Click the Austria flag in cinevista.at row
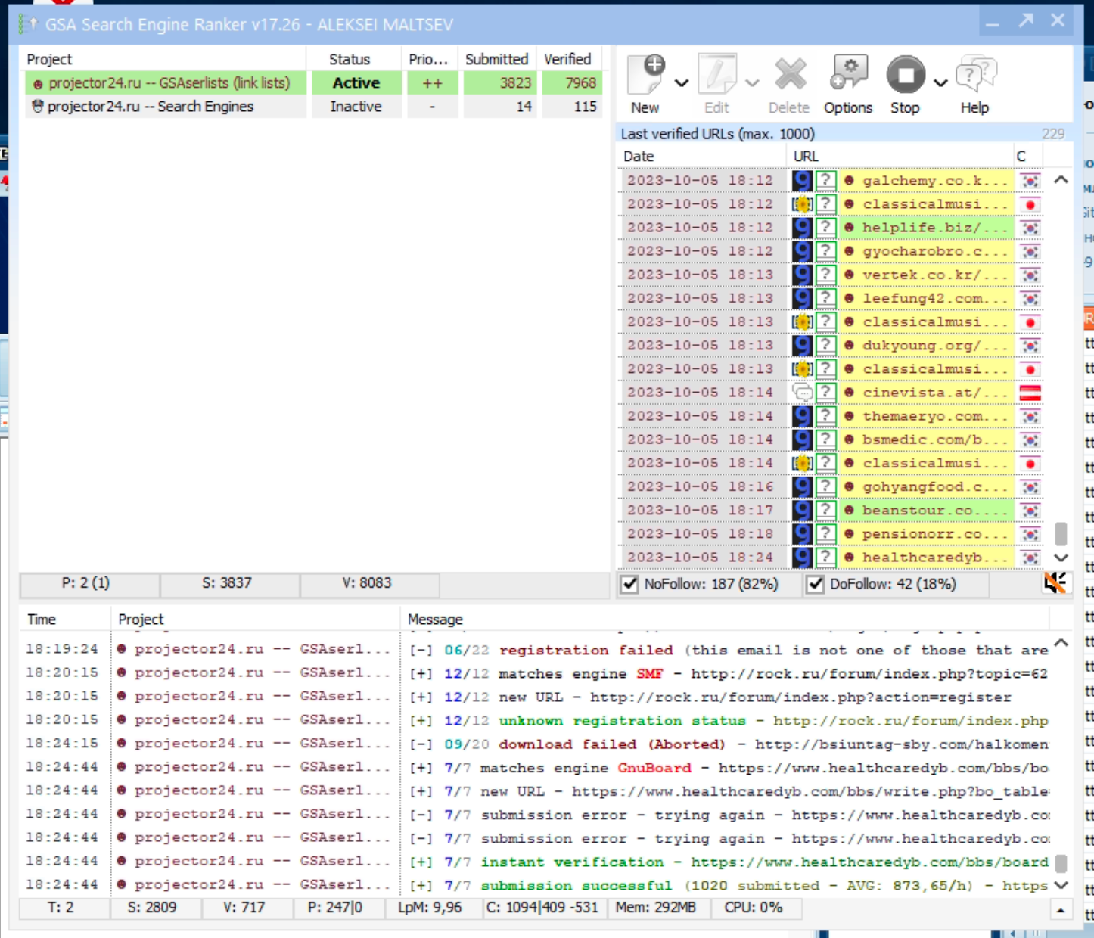 [1030, 393]
